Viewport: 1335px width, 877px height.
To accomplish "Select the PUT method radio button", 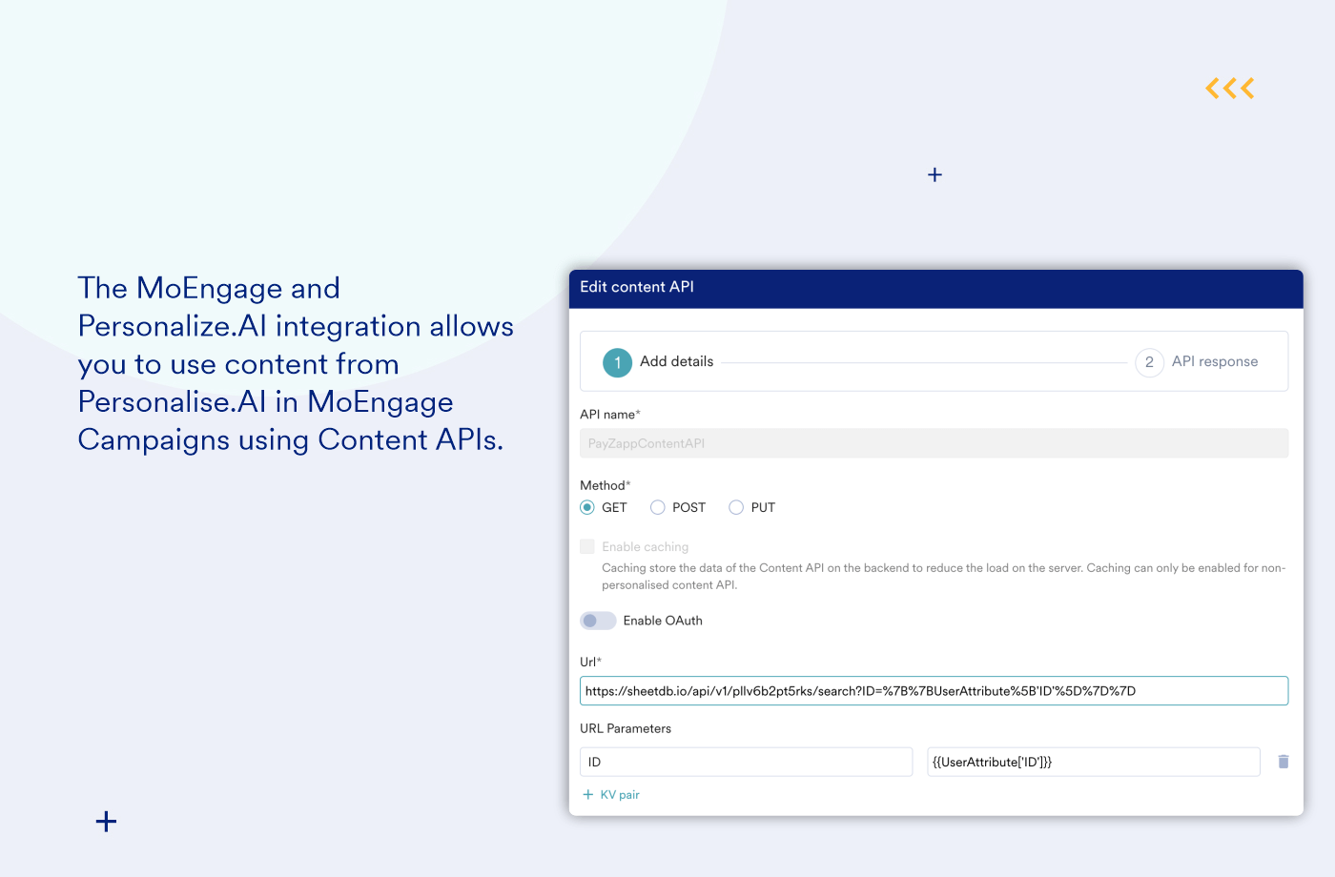I will (736, 507).
